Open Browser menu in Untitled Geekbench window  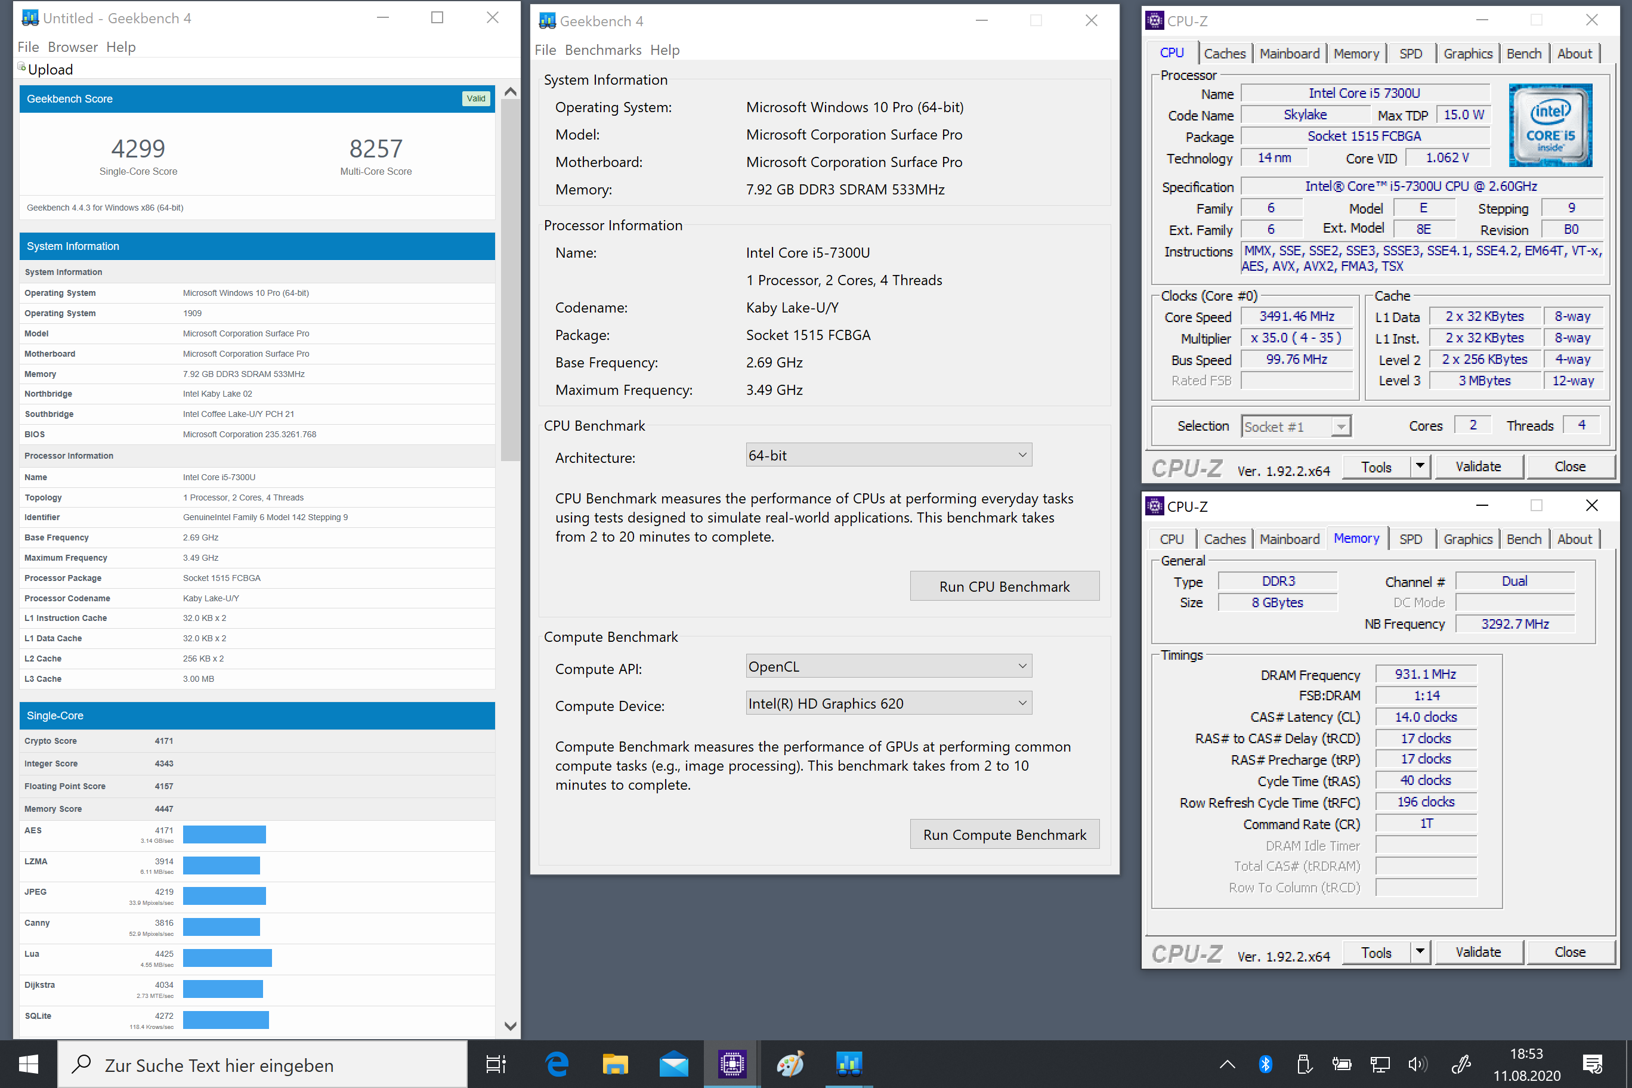(72, 47)
